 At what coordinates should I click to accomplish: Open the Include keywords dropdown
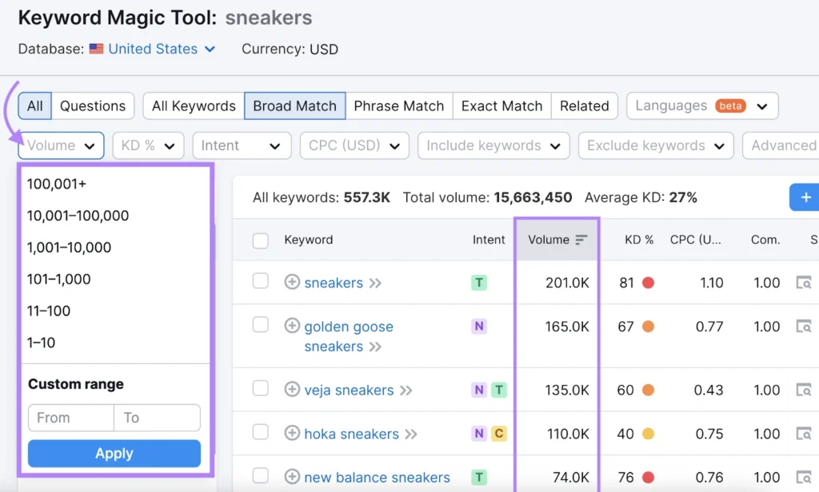[x=493, y=145]
